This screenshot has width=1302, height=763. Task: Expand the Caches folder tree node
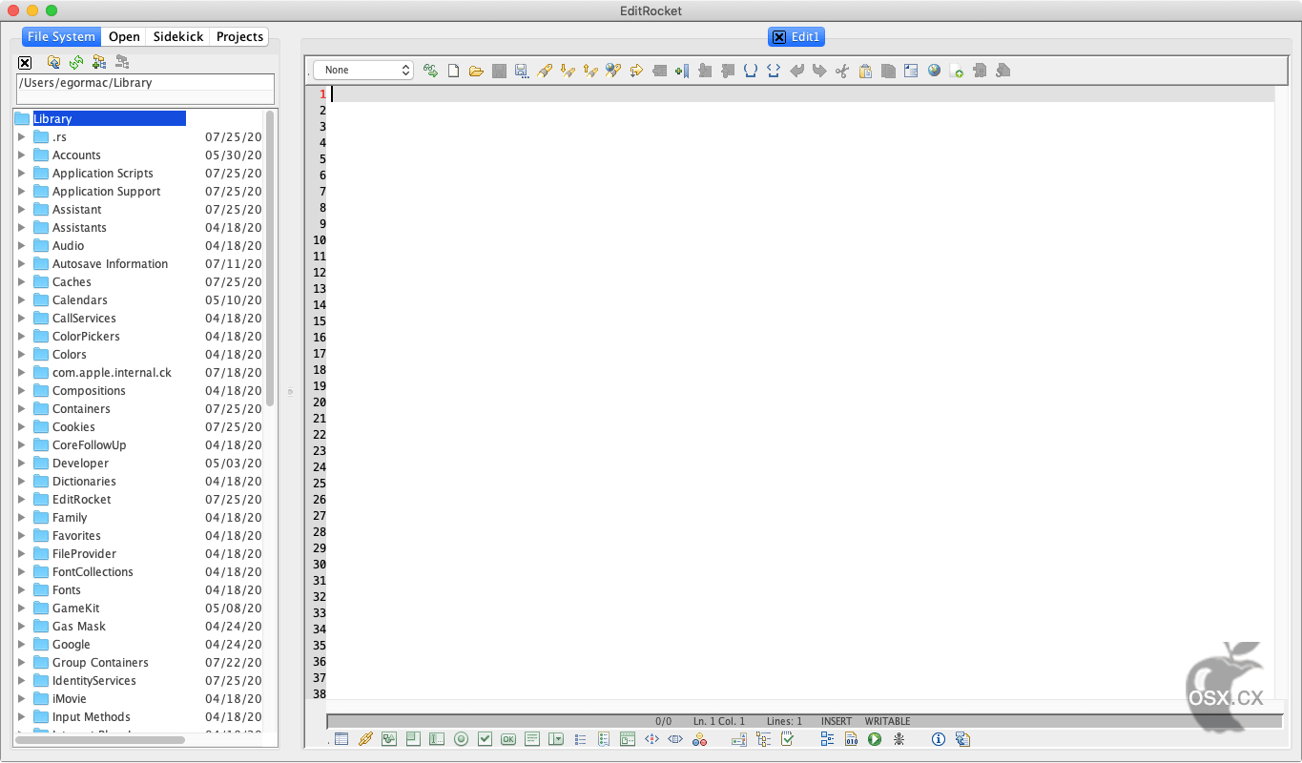pyautogui.click(x=22, y=281)
